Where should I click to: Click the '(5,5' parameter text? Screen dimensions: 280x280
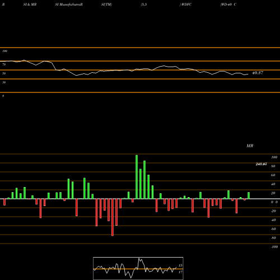(144, 4)
